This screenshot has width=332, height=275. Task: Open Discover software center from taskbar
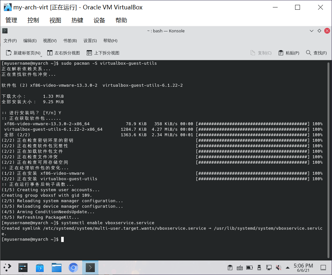click(x=40, y=268)
